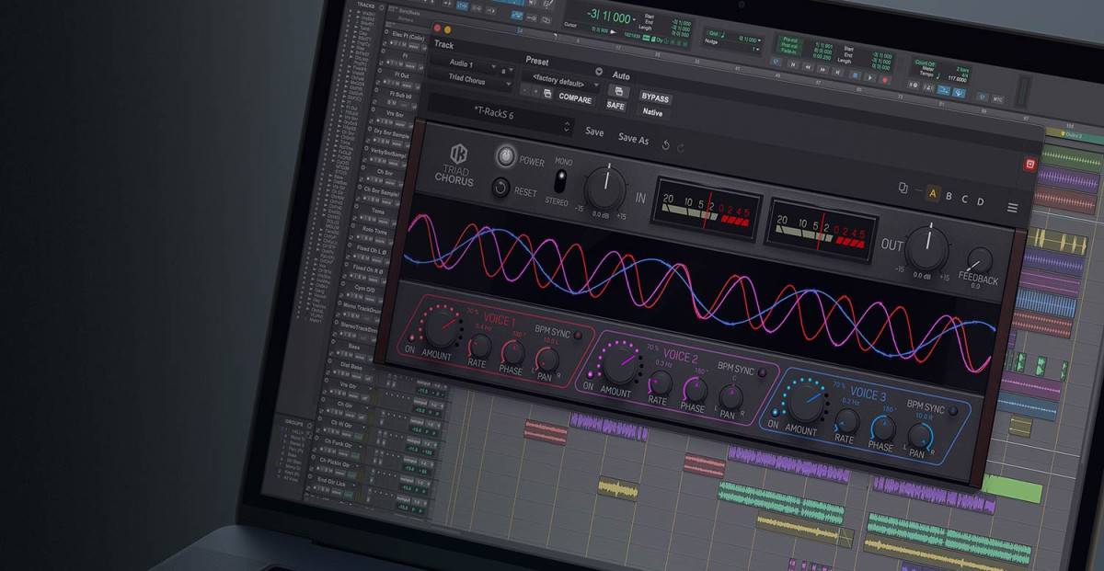Screen dimensions: 1104x571
Task: Enable BPM Sync for Voice 1
Action: pos(578,336)
